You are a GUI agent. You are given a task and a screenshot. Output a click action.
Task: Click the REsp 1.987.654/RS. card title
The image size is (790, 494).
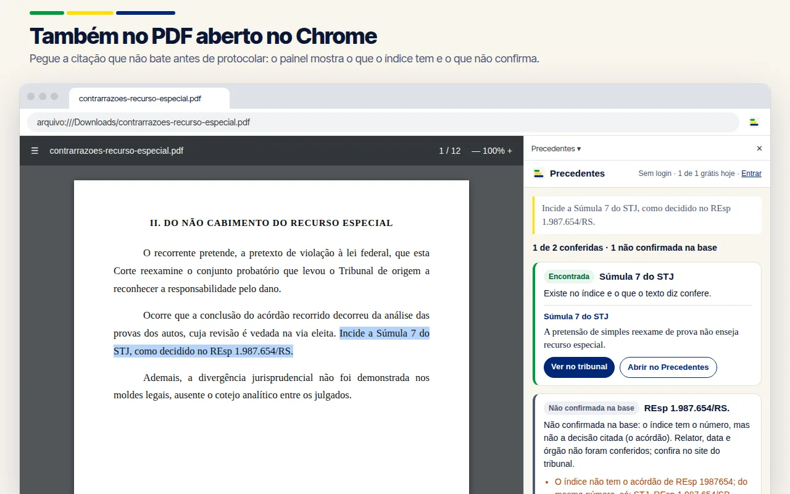(x=687, y=408)
